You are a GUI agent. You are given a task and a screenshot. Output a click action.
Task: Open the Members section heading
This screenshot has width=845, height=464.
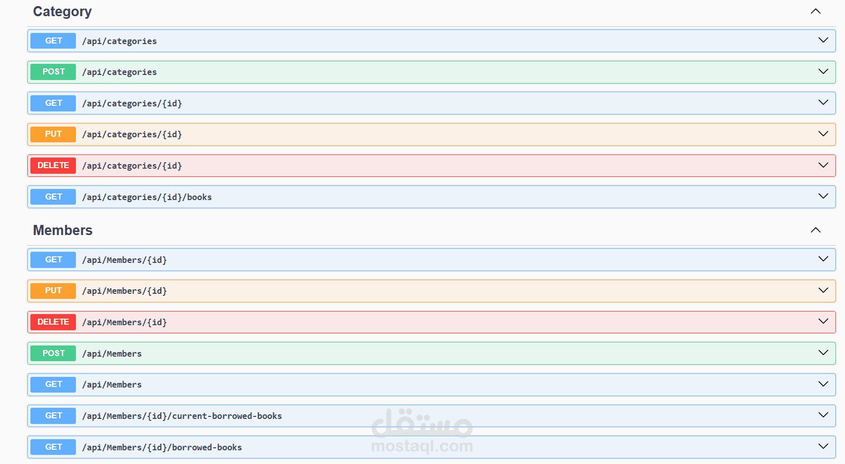pos(63,230)
